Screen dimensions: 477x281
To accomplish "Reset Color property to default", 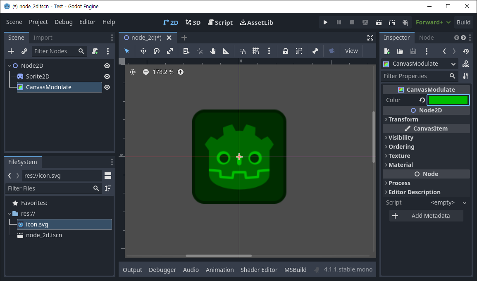I will click(422, 100).
